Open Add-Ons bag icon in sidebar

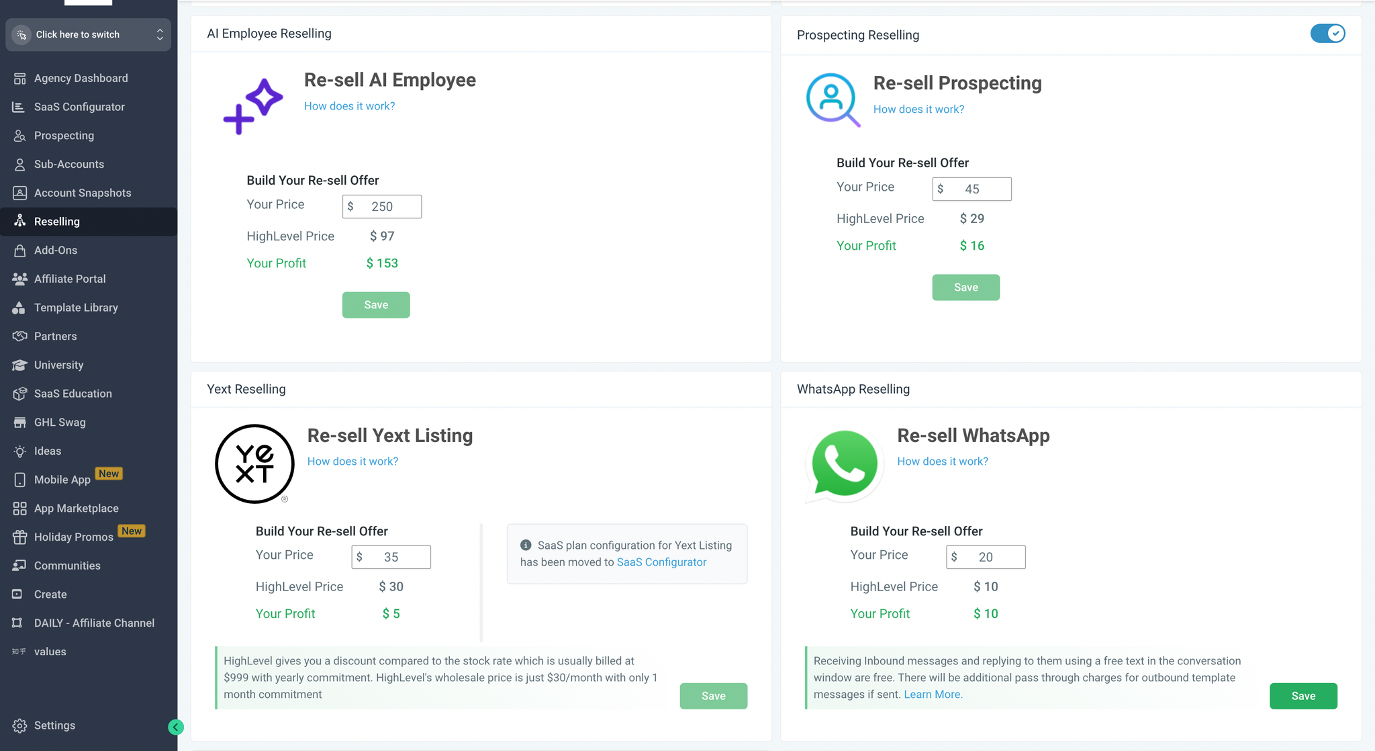tap(19, 251)
